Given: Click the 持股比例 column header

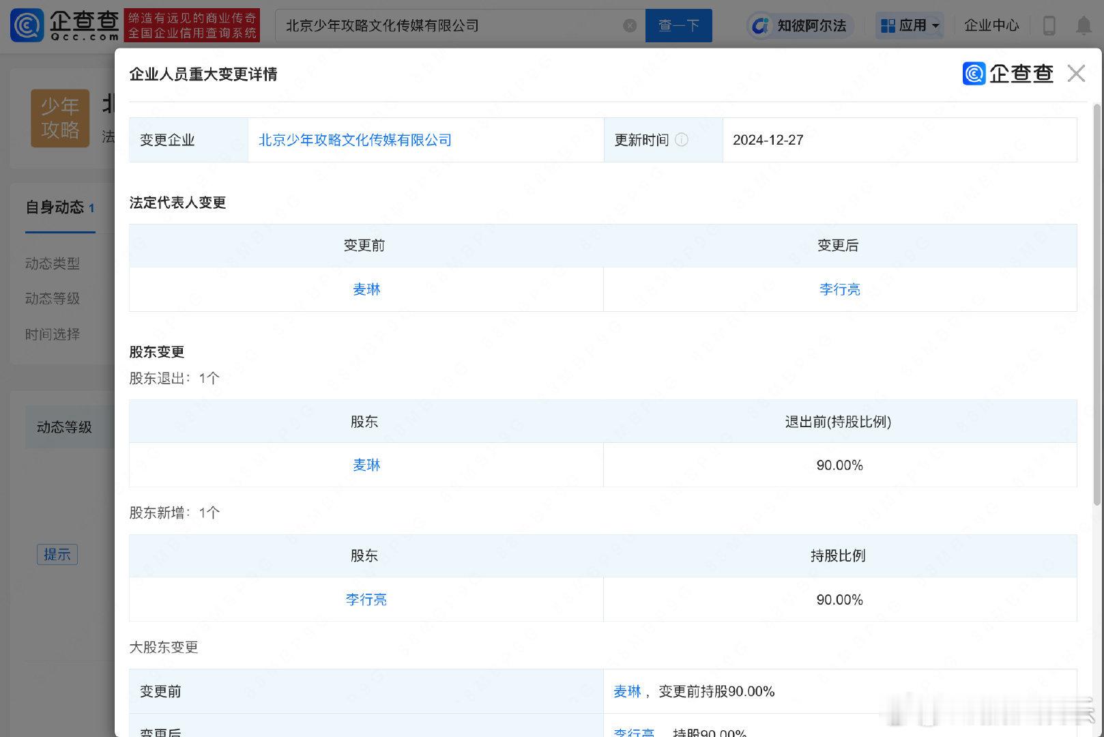Looking at the screenshot, I should (x=838, y=555).
